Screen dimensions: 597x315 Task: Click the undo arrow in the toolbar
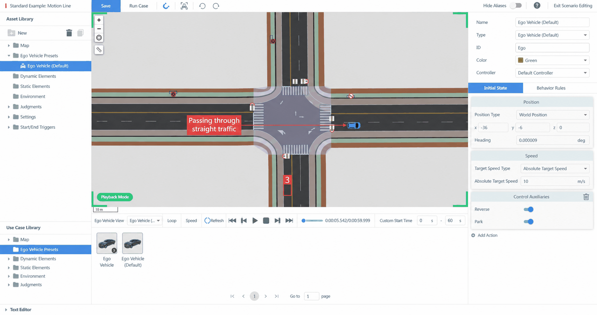202,6
